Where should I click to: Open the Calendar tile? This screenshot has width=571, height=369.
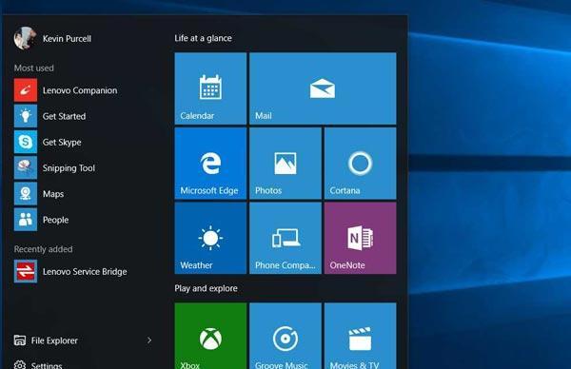coord(210,88)
